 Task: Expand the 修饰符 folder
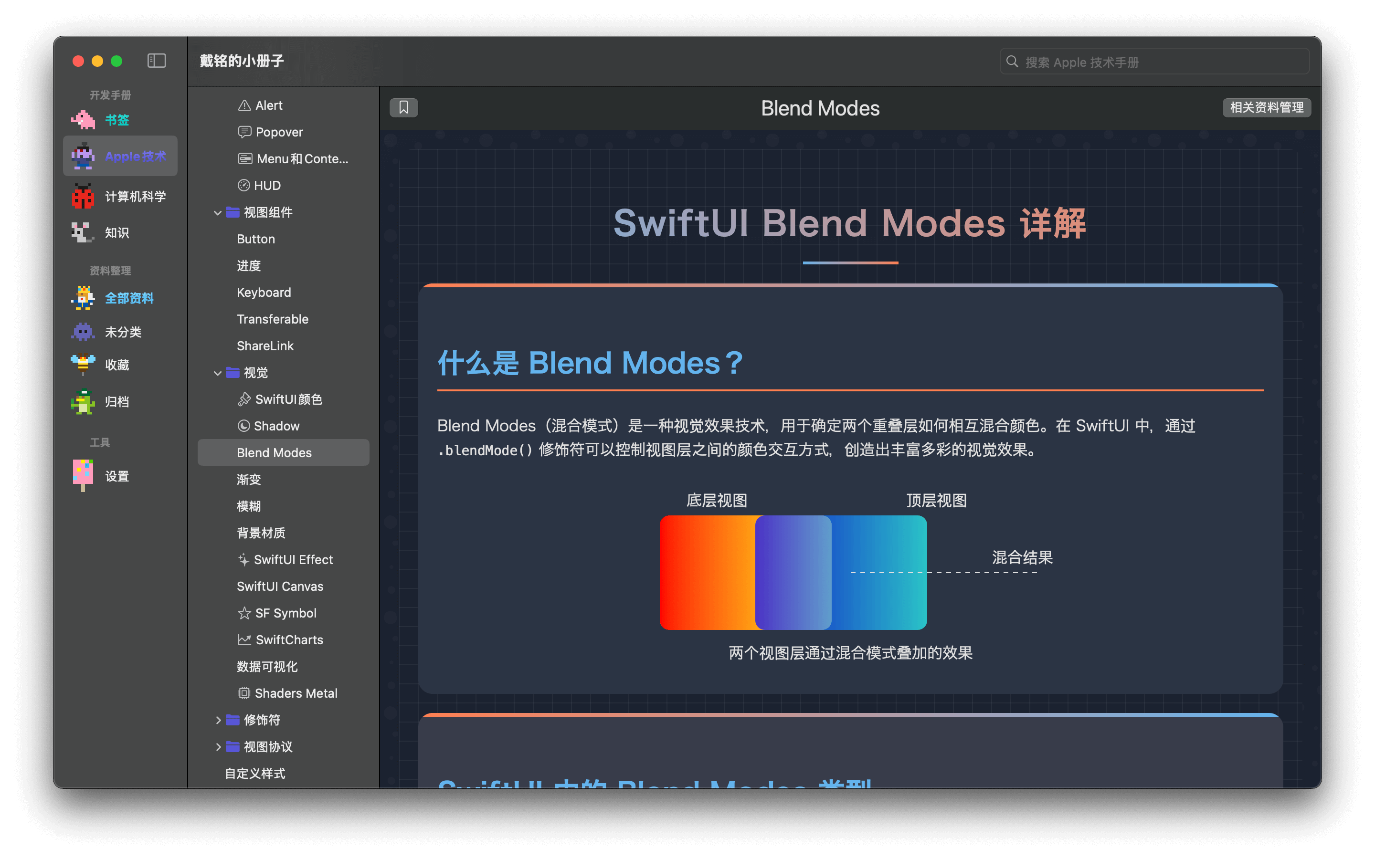point(218,720)
